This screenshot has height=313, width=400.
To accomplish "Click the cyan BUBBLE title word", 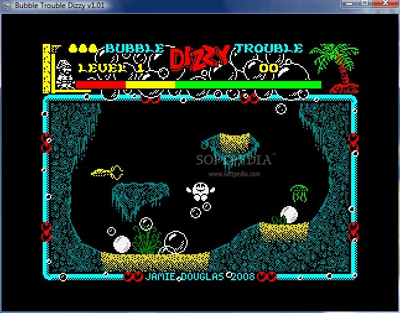I will (135, 48).
